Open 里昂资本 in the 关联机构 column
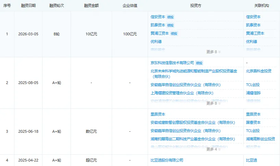Screen dimensions: 280x166 pyautogui.click(x=253, y=114)
